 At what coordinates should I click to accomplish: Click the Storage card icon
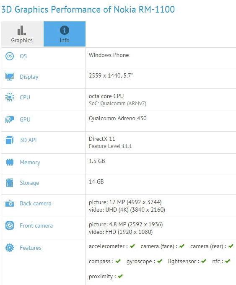pos(10,183)
